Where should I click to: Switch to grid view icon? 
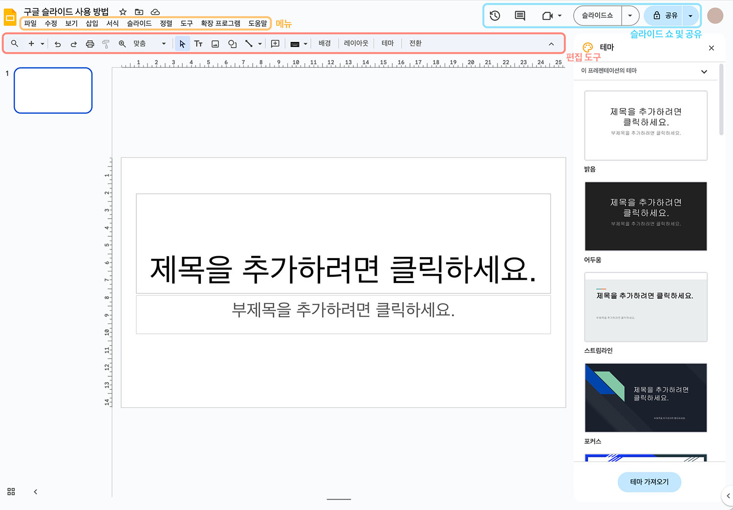coord(11,491)
